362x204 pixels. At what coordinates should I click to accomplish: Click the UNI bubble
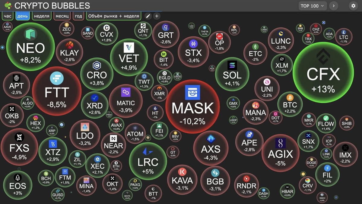point(267,89)
